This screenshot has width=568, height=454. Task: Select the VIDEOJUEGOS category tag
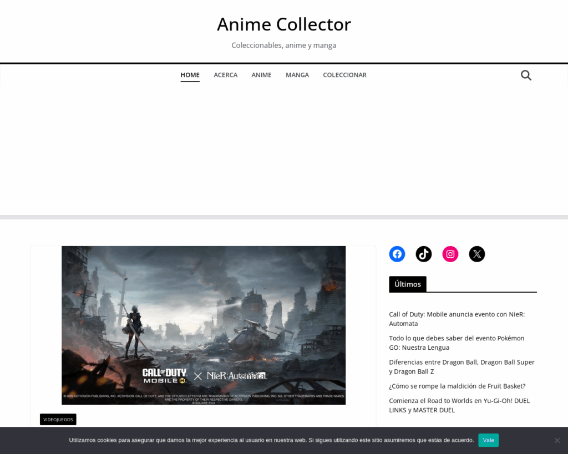(58, 420)
